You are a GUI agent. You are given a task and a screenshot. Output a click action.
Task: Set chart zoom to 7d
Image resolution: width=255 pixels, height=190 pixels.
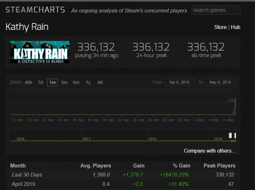[x=40, y=83]
